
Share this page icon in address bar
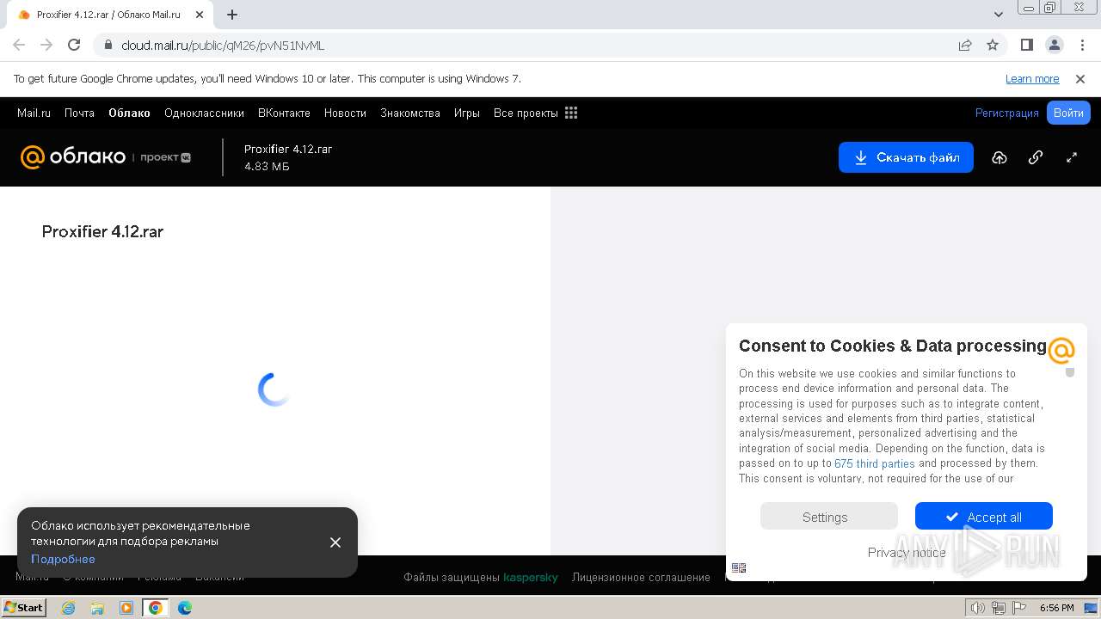(965, 46)
